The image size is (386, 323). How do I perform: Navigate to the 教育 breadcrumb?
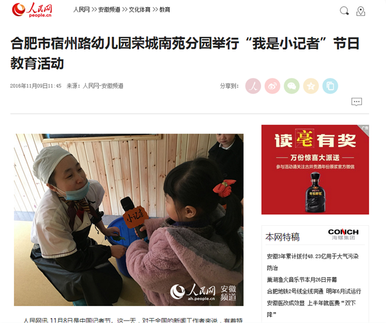(x=165, y=10)
